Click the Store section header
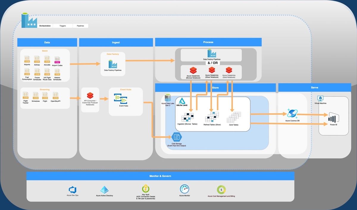Image resolution: width=357 pixels, height=210 pixels. (x=216, y=88)
